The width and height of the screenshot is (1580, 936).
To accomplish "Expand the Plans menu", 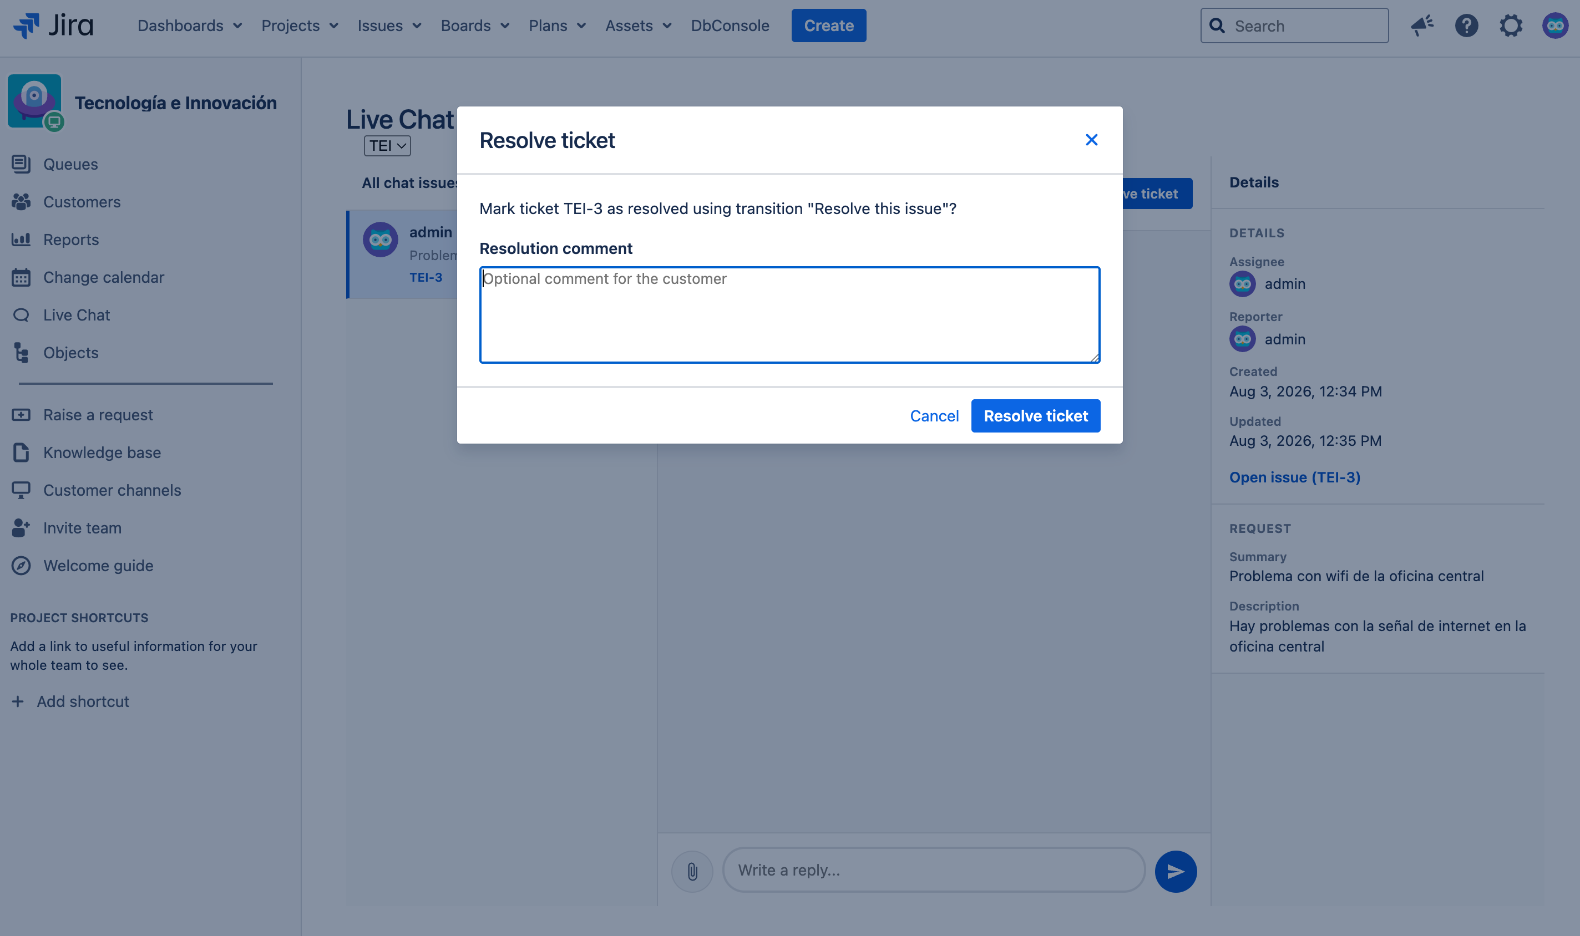I will coord(557,26).
